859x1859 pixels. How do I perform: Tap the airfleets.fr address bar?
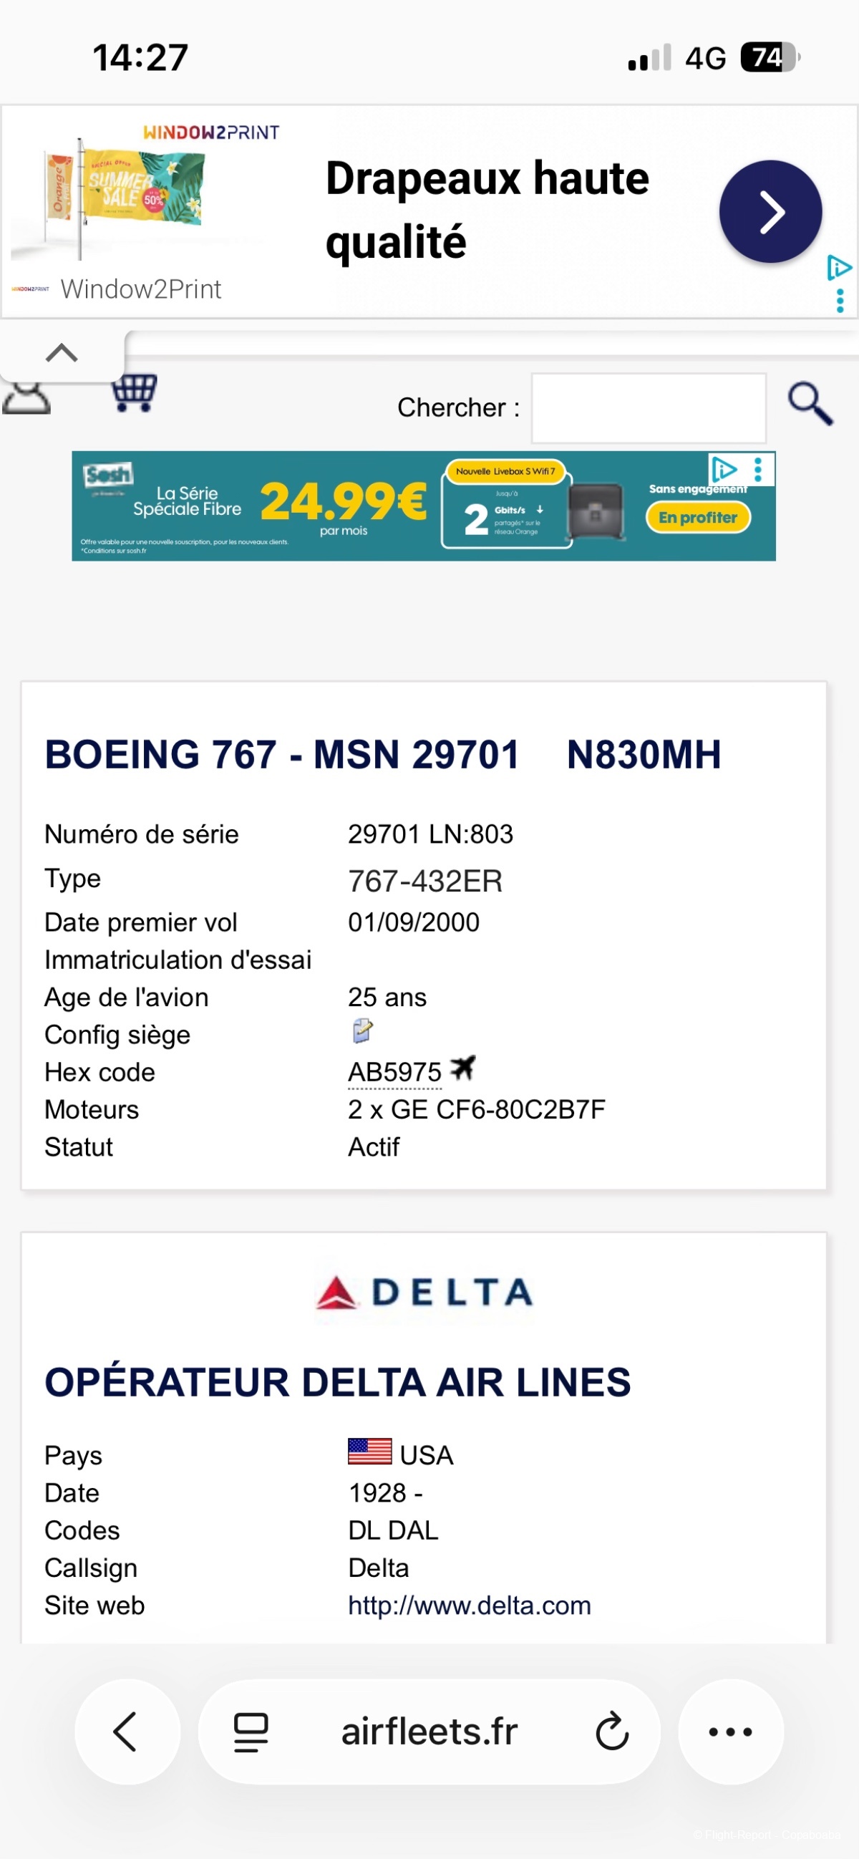click(429, 1732)
